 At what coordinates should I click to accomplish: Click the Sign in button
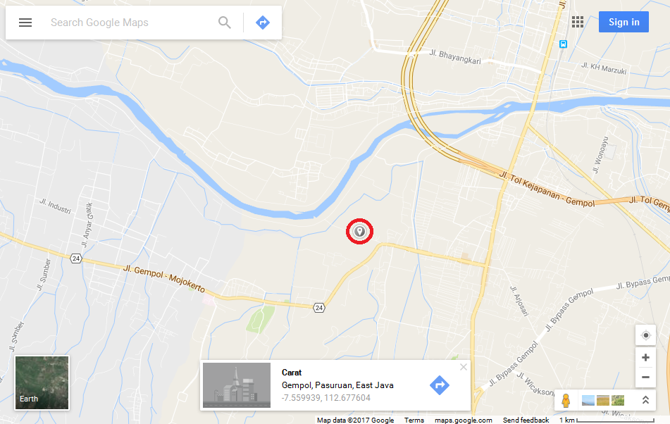[624, 23]
